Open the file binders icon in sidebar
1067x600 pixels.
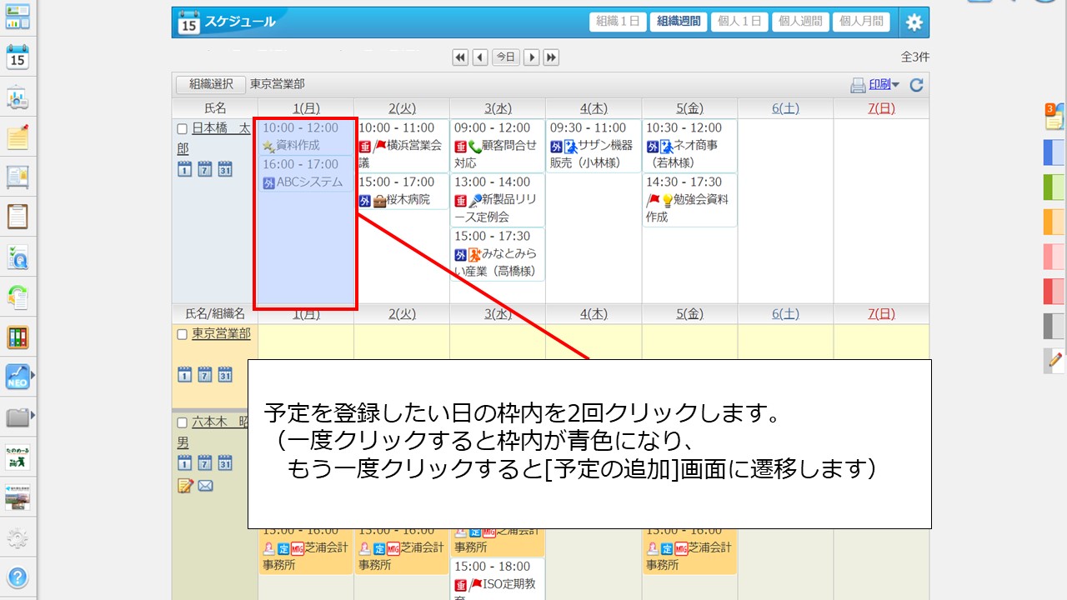pos(18,337)
